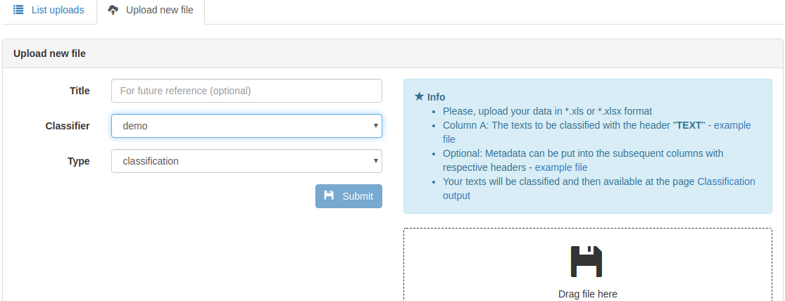Expand the Type select via its arrow

click(x=375, y=161)
